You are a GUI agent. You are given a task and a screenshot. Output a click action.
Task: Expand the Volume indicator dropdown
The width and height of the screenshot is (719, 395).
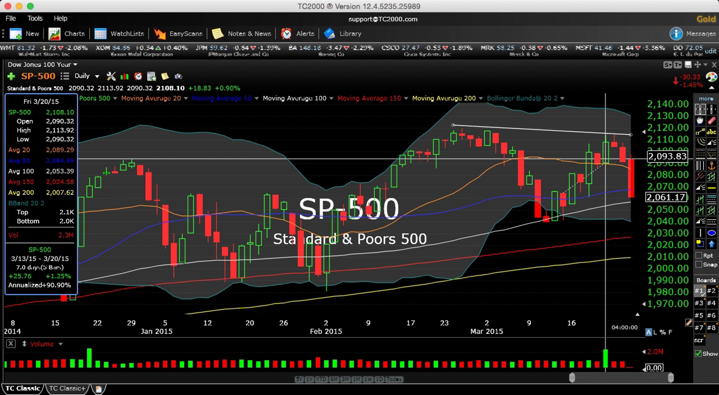click(61, 344)
